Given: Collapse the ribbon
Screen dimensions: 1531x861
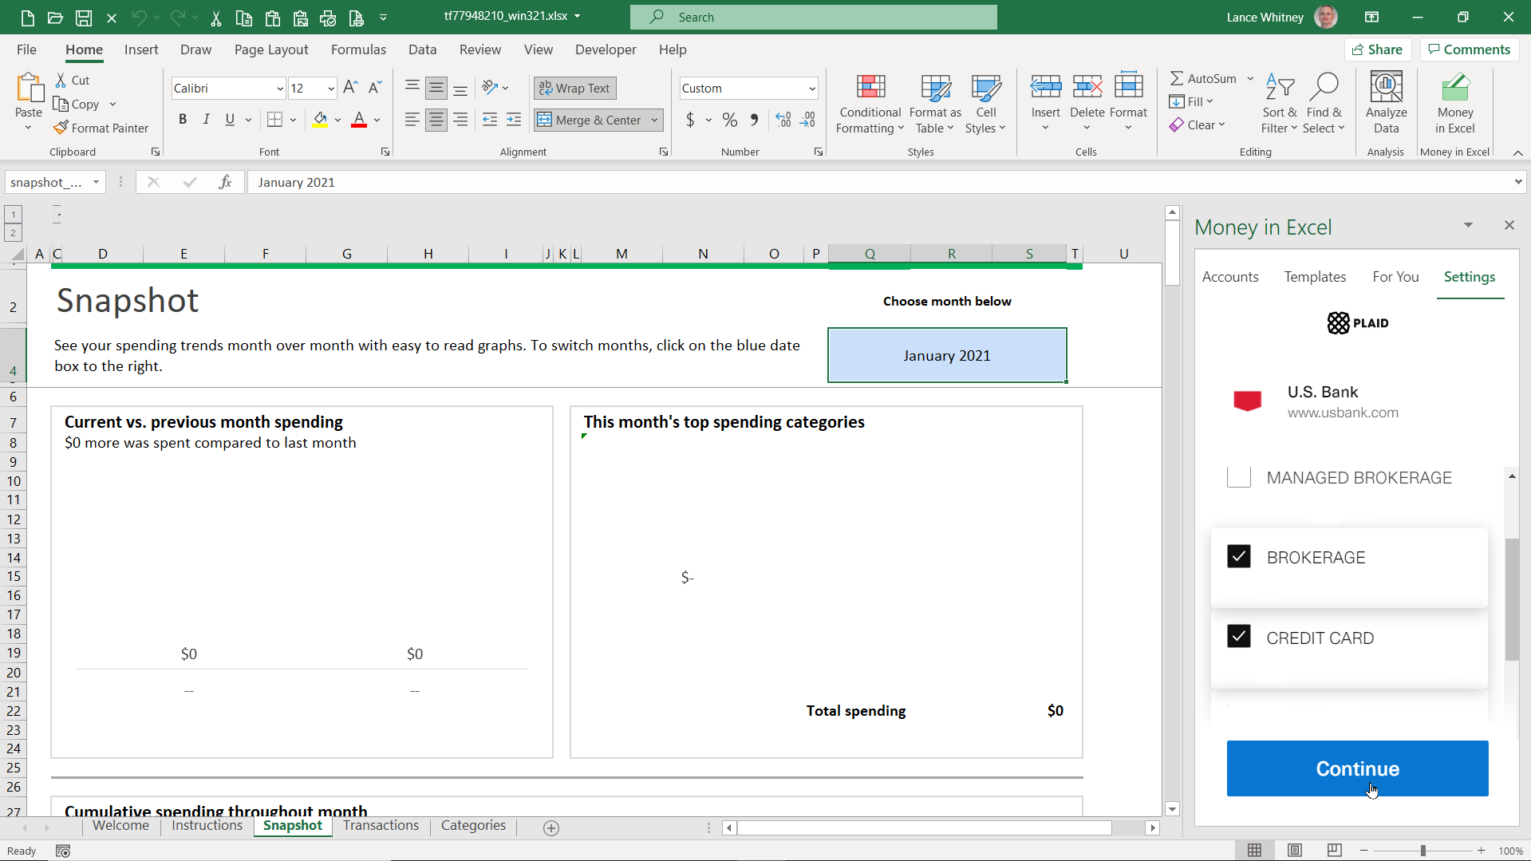Looking at the screenshot, I should (1517, 152).
